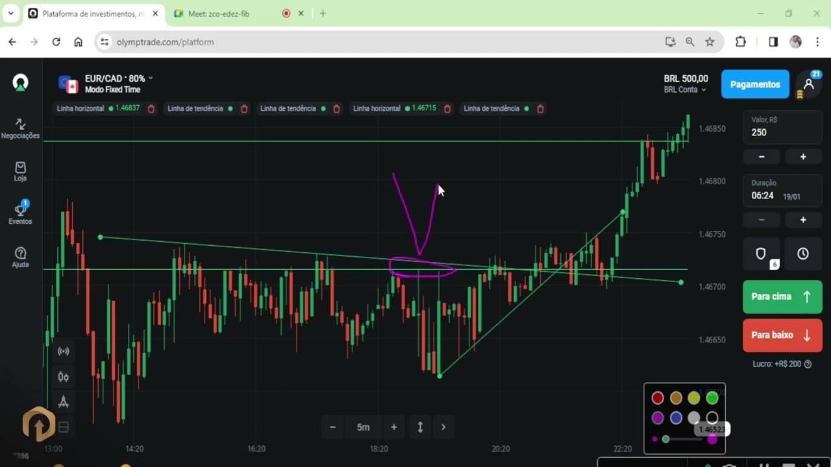The width and height of the screenshot is (831, 467).
Task: Open the chart layout icon
Action: [64, 427]
